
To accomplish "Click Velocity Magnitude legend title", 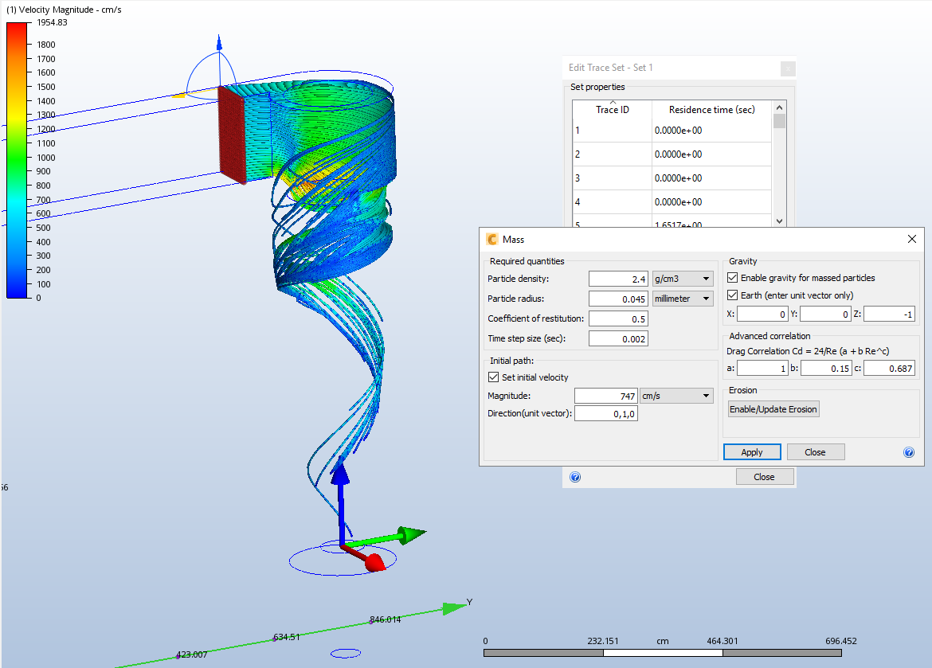I will pos(64,10).
